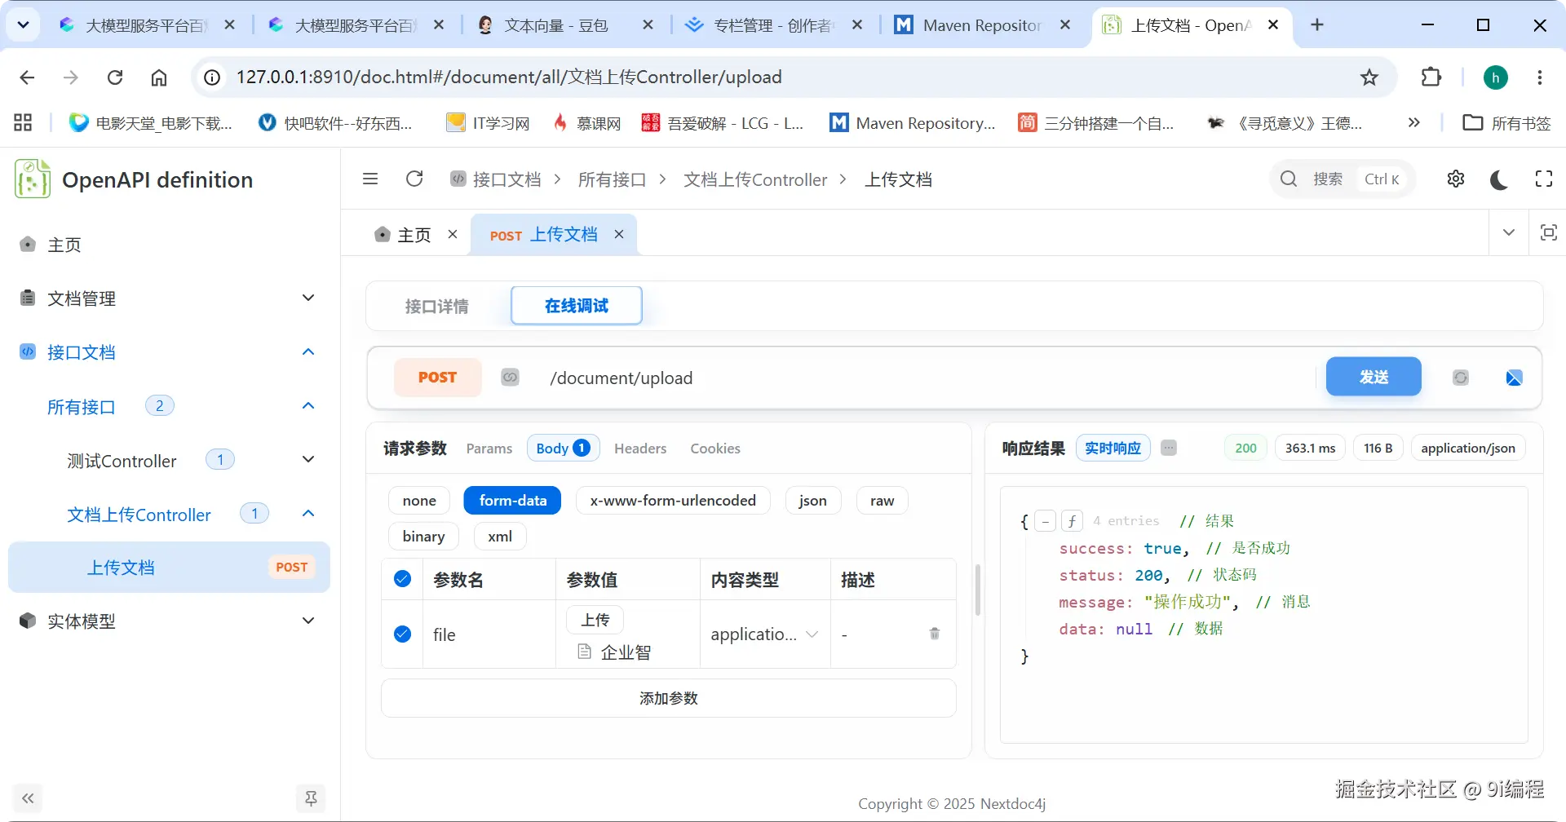Click the reset icon beside the send button
The image size is (1566, 822).
[1461, 378]
